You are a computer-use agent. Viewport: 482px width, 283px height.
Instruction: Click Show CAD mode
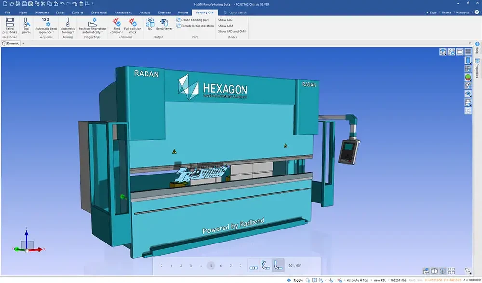point(225,20)
